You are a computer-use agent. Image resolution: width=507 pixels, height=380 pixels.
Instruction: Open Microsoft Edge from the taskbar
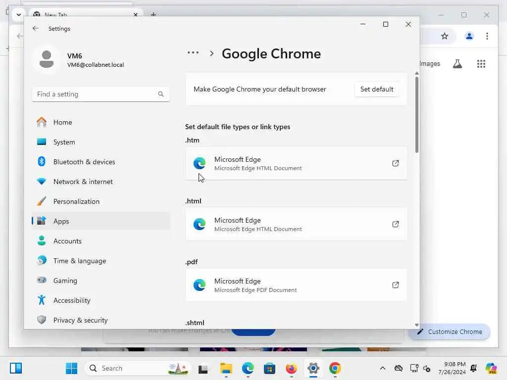tap(248, 368)
